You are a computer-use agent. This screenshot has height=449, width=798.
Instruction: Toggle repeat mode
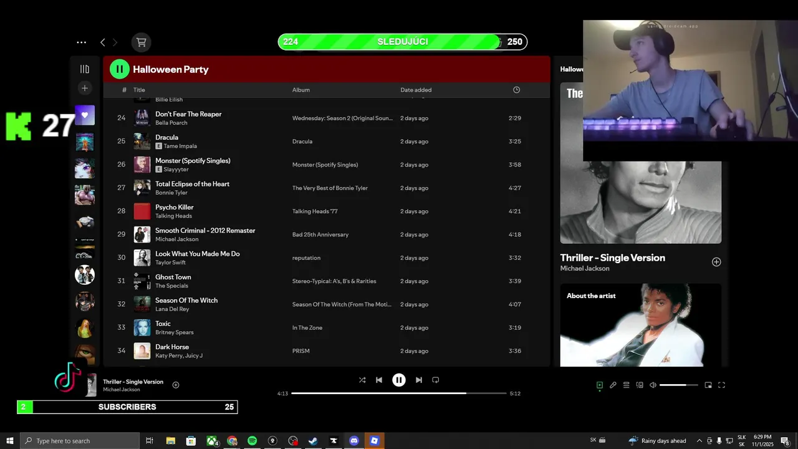[436, 380]
